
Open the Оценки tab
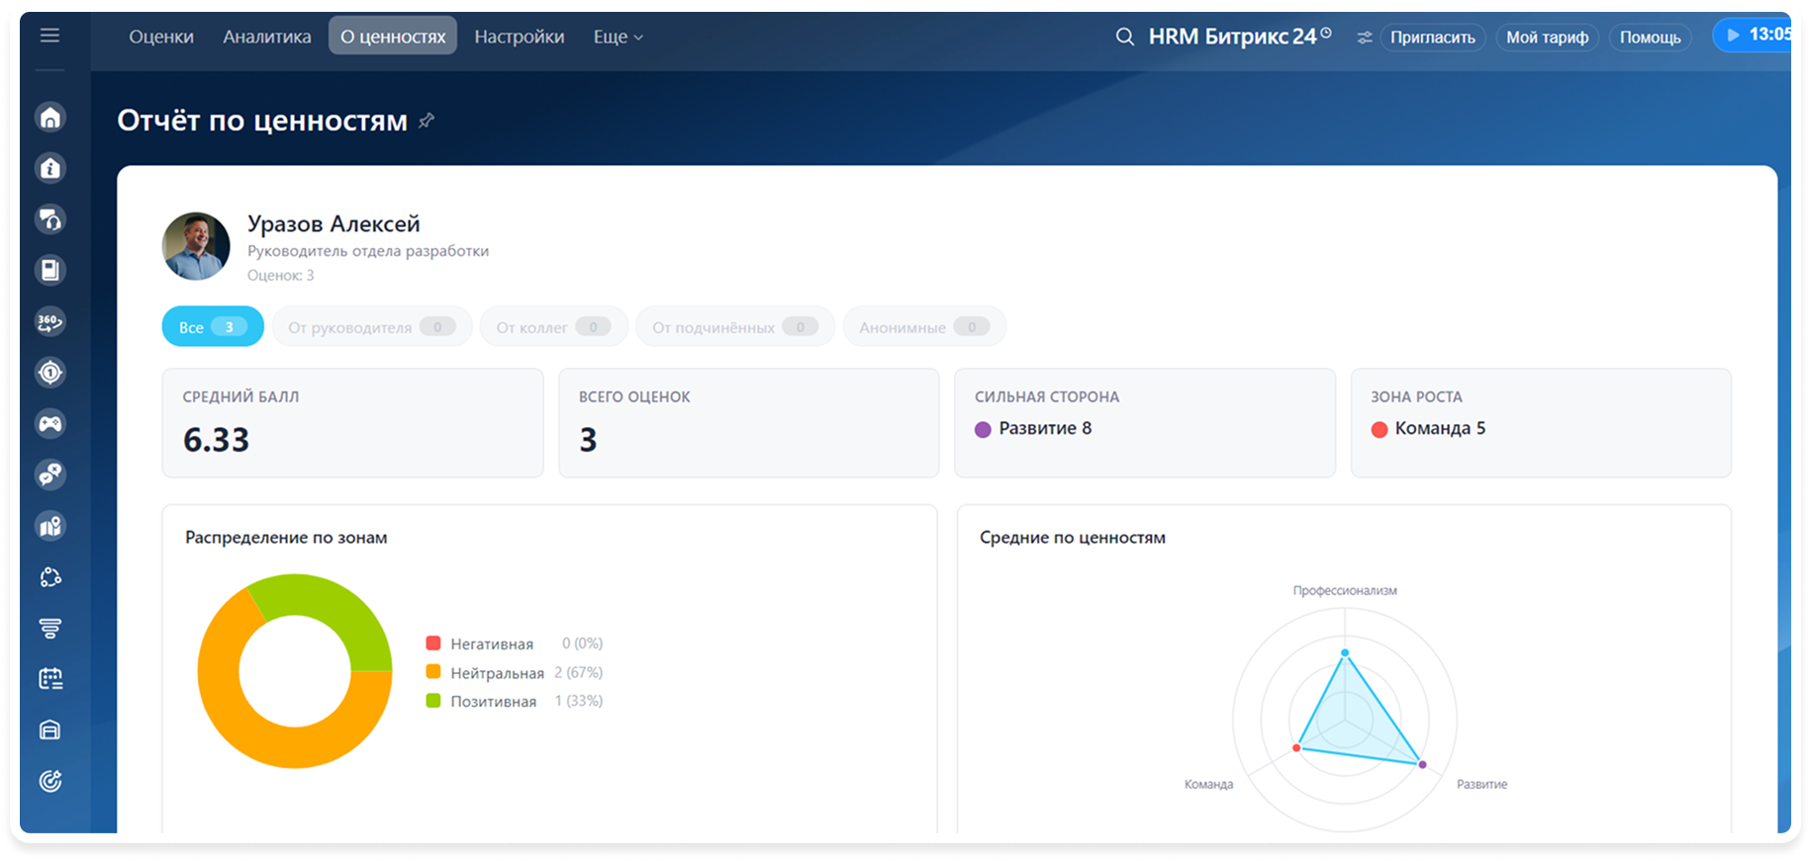pyautogui.click(x=161, y=37)
